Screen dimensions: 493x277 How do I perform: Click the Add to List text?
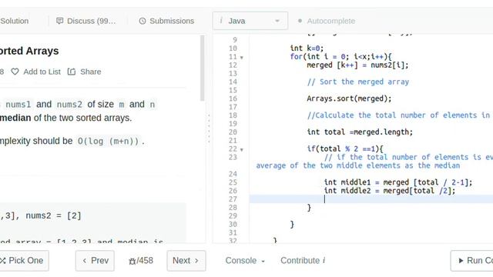(42, 72)
